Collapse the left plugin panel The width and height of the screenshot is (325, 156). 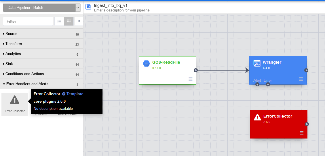[x=79, y=21]
